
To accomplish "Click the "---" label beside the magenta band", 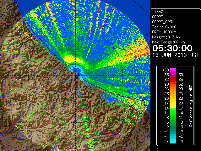I will (180, 70).
